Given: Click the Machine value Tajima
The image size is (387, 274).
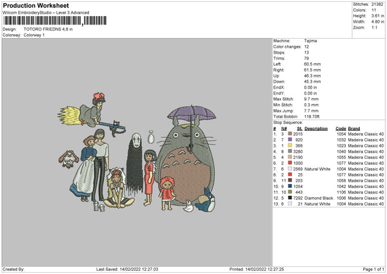Looking at the screenshot, I should (310, 41).
